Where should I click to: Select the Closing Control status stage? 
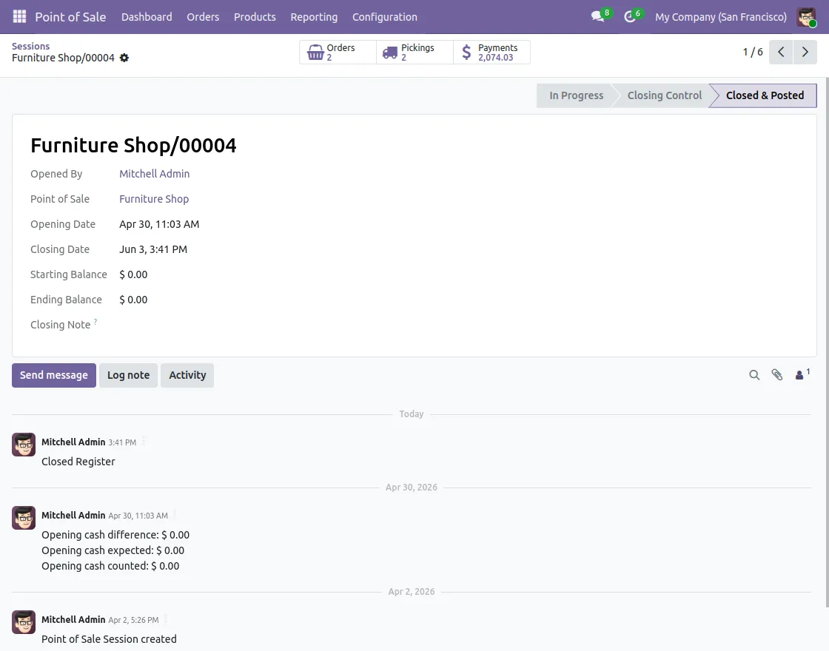(x=664, y=95)
